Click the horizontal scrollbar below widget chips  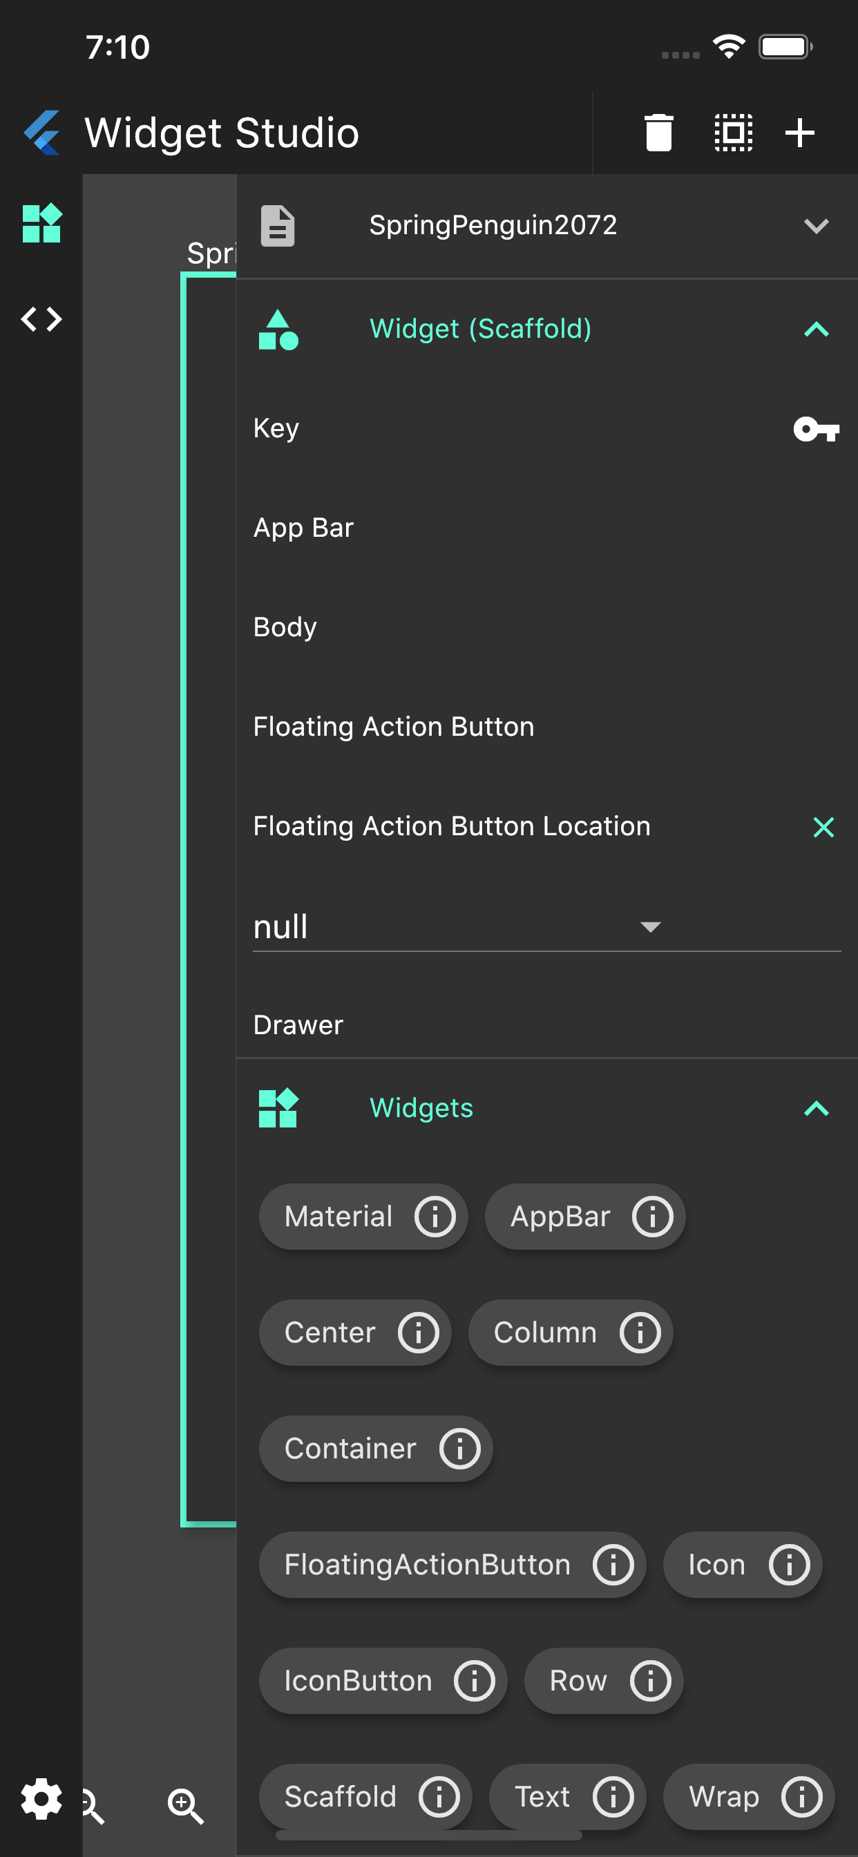pos(428,1835)
